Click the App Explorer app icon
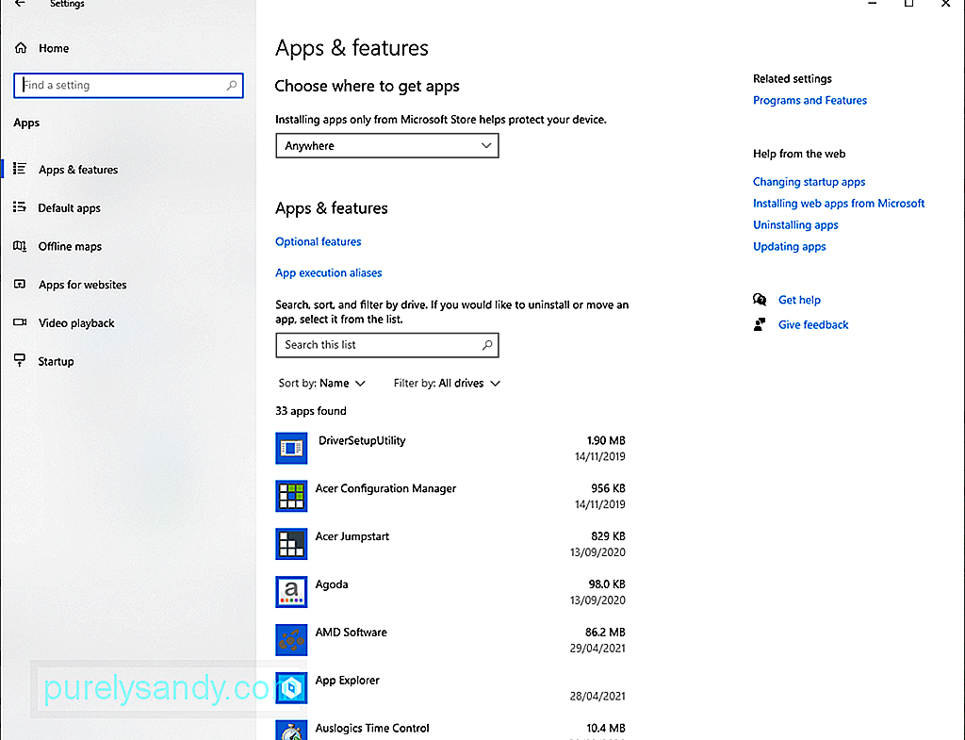 pyautogui.click(x=291, y=688)
